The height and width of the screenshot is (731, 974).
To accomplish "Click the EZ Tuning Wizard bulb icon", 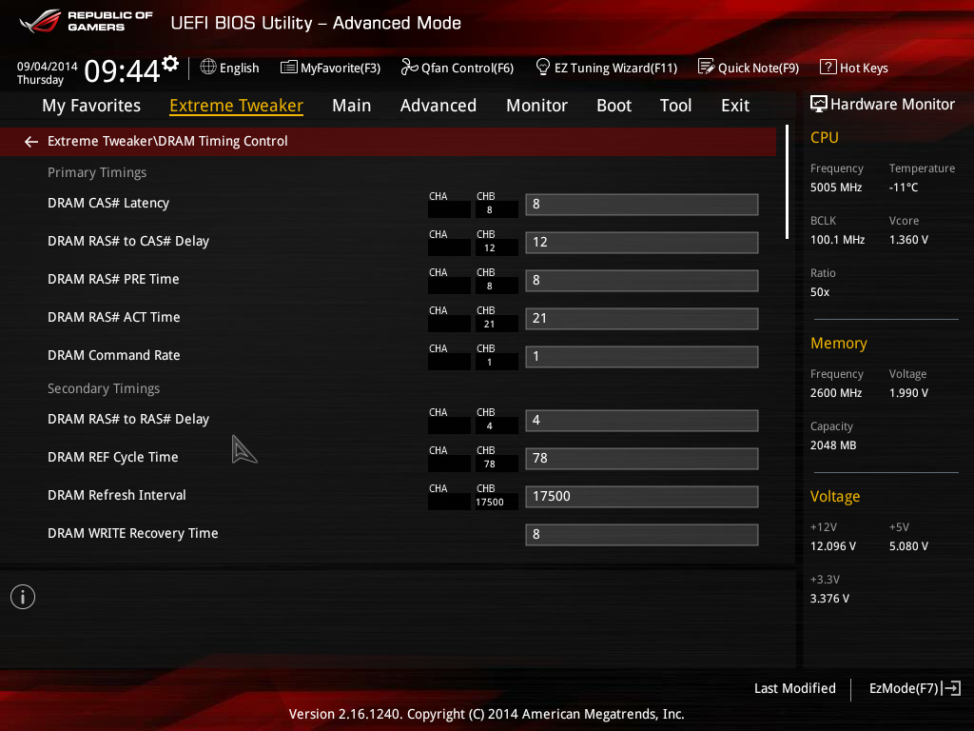I will tap(542, 67).
